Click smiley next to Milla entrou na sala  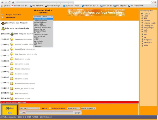pyautogui.click(x=12, y=98)
